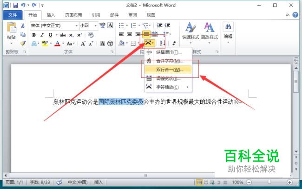
Task: Open the View (视图) tab
Action: (151, 15)
